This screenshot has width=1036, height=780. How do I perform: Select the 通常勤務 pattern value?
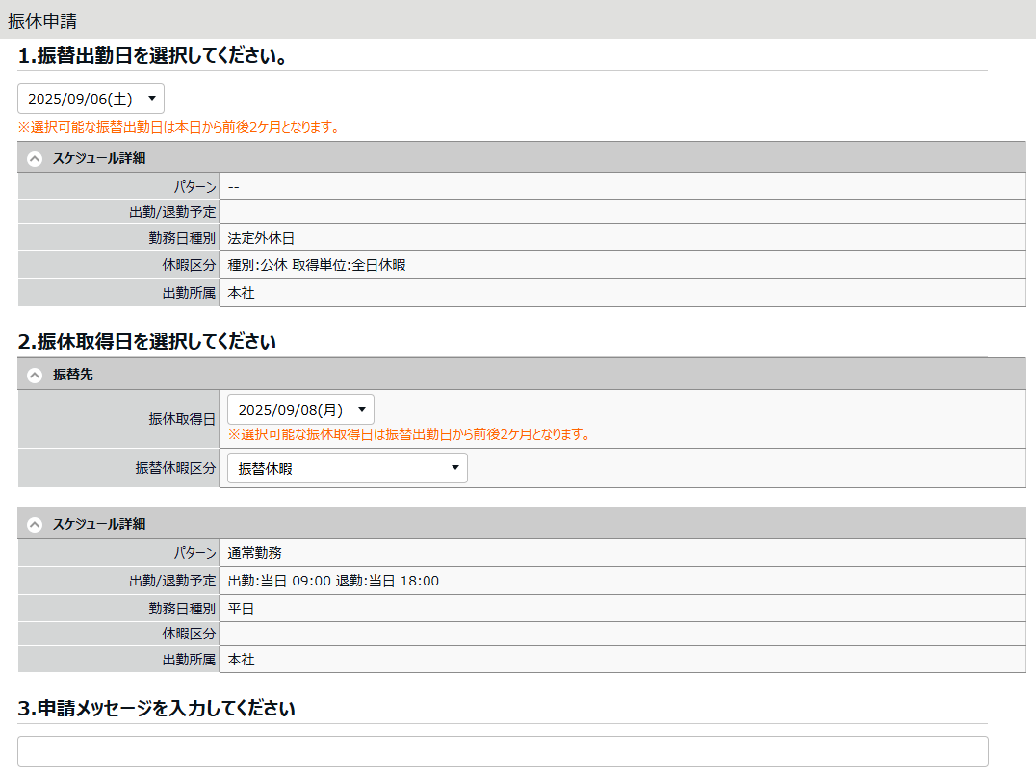pos(255,553)
